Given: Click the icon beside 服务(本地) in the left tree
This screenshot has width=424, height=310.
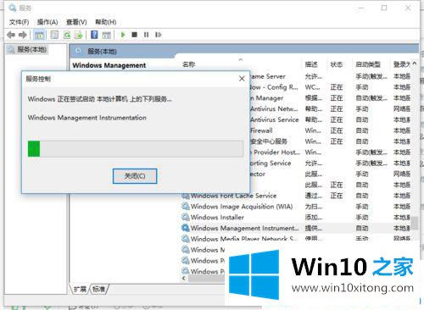Looking at the screenshot, I should click(11, 50).
